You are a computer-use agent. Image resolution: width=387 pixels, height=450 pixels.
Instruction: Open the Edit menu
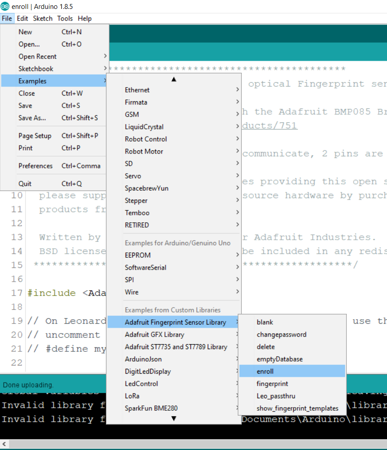[x=22, y=18]
